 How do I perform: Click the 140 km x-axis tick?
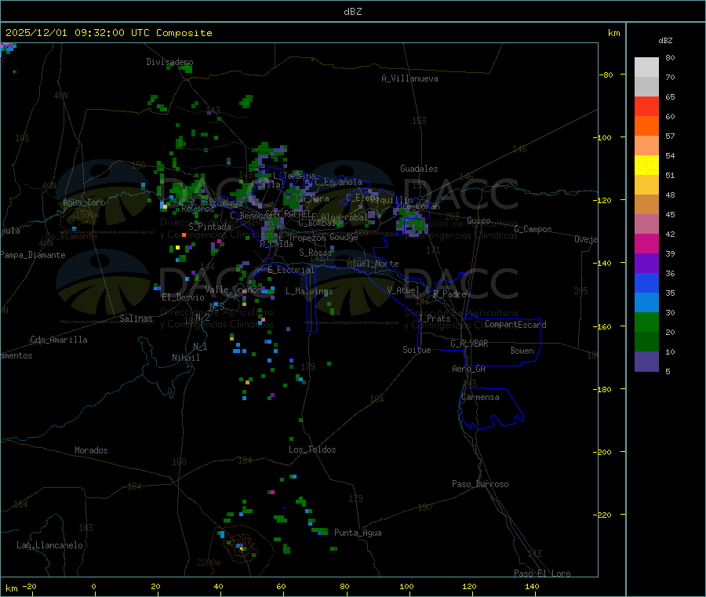coord(532,586)
